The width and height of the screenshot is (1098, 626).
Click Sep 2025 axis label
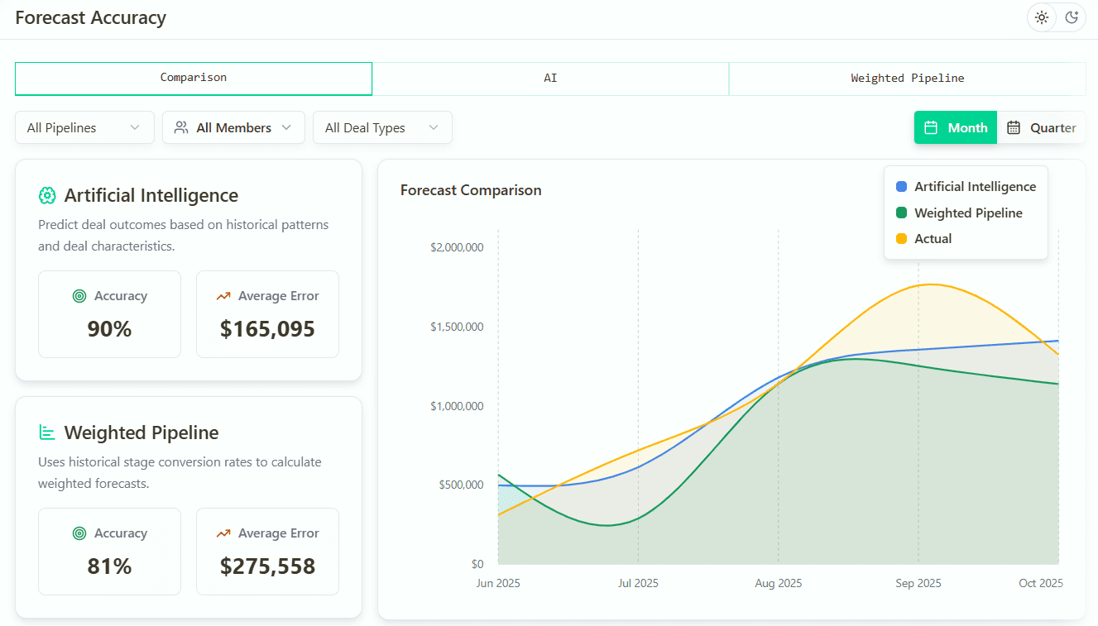(918, 583)
